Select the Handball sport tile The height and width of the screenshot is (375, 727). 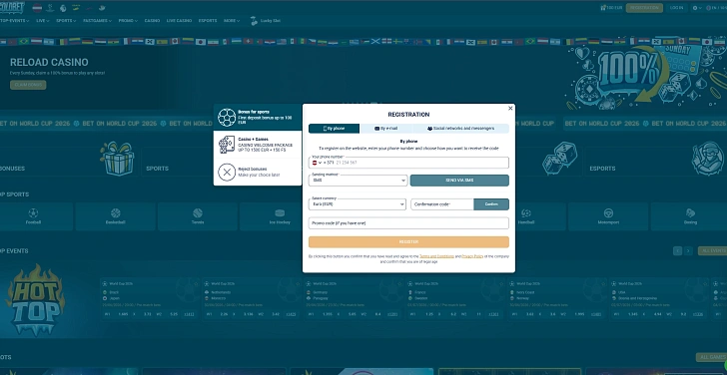click(x=526, y=216)
